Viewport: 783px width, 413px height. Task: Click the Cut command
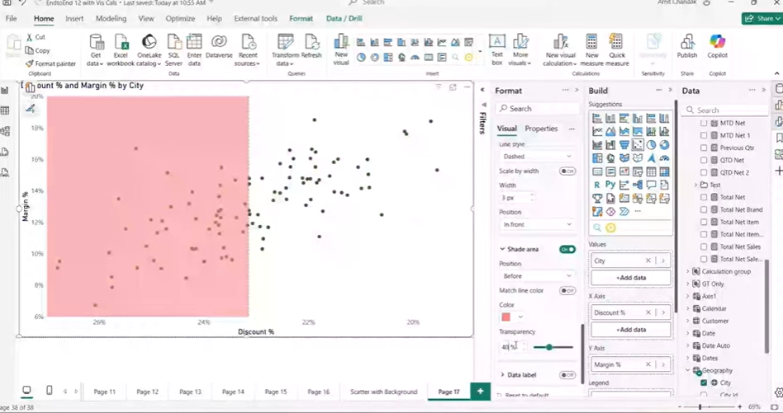[36, 37]
